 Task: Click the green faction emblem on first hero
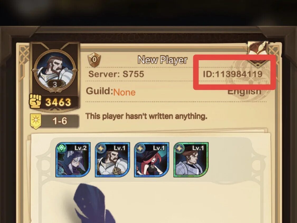point(62,148)
